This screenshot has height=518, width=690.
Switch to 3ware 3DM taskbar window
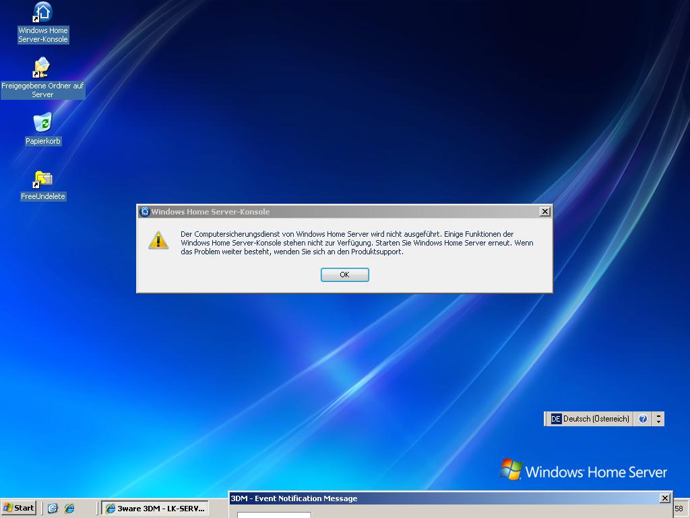click(x=156, y=509)
